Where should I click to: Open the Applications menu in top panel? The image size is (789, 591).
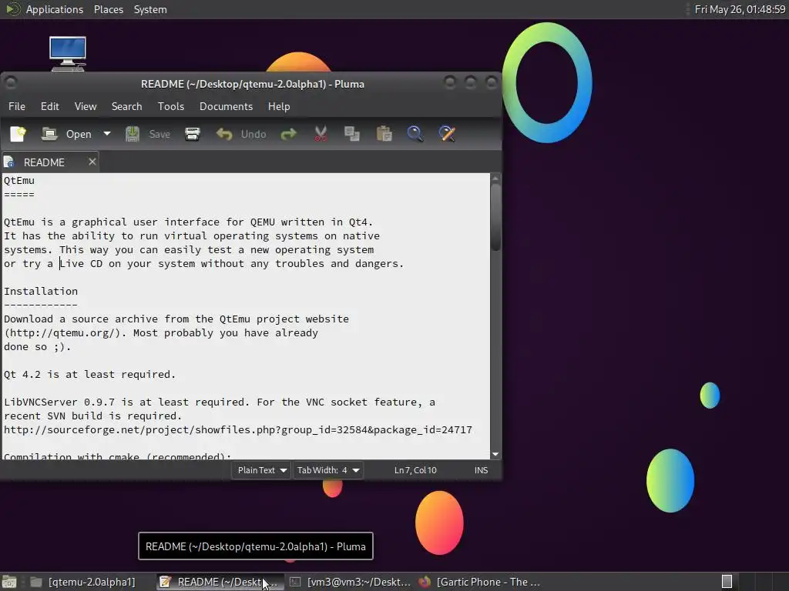(x=55, y=9)
